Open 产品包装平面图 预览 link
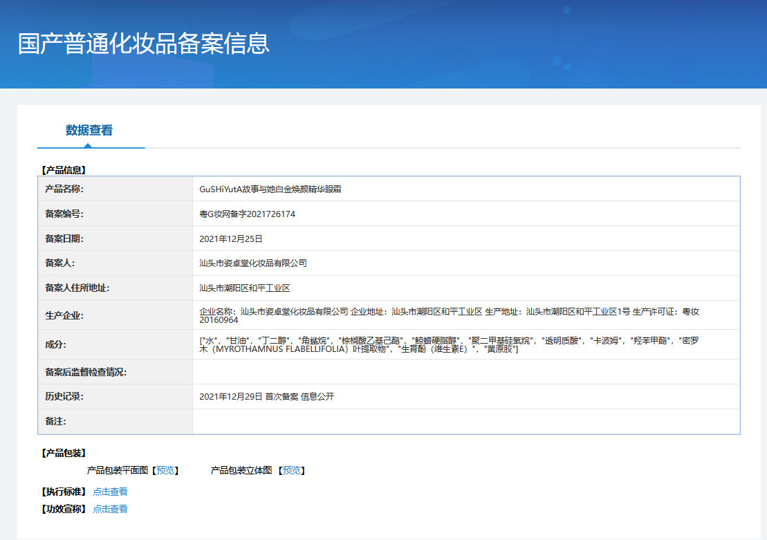767x540 pixels. pos(165,471)
